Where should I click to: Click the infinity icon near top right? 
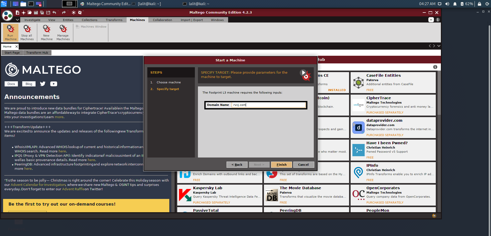pos(431,20)
